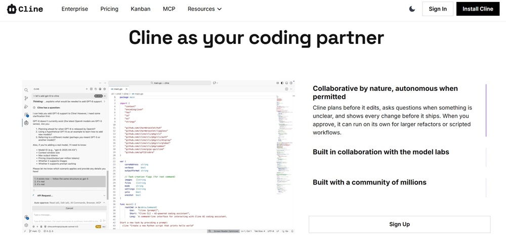506x241 pixels.
Task: Click the Sign In button
Action: 437,9
